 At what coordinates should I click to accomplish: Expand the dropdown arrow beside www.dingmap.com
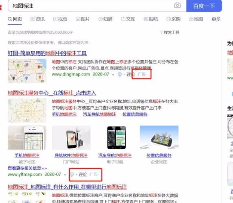tap(113, 74)
